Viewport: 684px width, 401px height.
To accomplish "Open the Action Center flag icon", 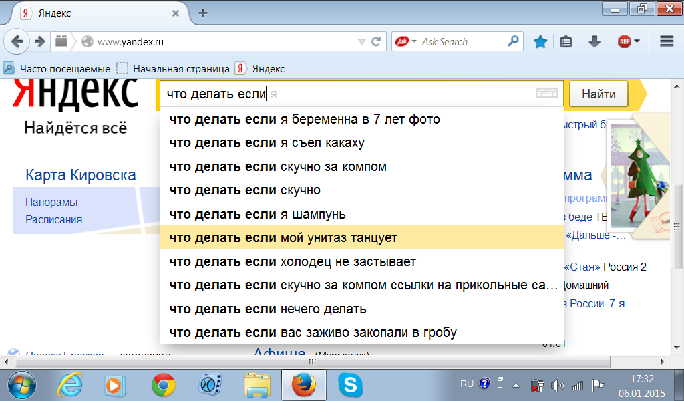I will click(x=598, y=385).
